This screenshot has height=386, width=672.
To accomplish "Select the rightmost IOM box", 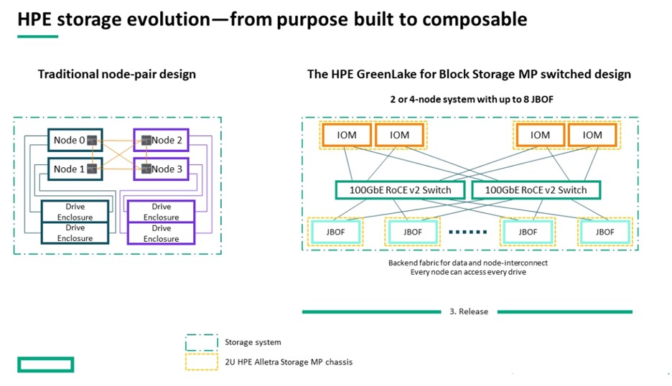I will (592, 135).
